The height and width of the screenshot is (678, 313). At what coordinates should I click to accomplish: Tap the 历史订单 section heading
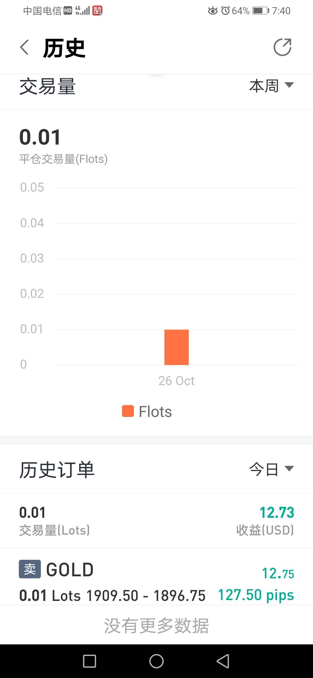coord(57,470)
